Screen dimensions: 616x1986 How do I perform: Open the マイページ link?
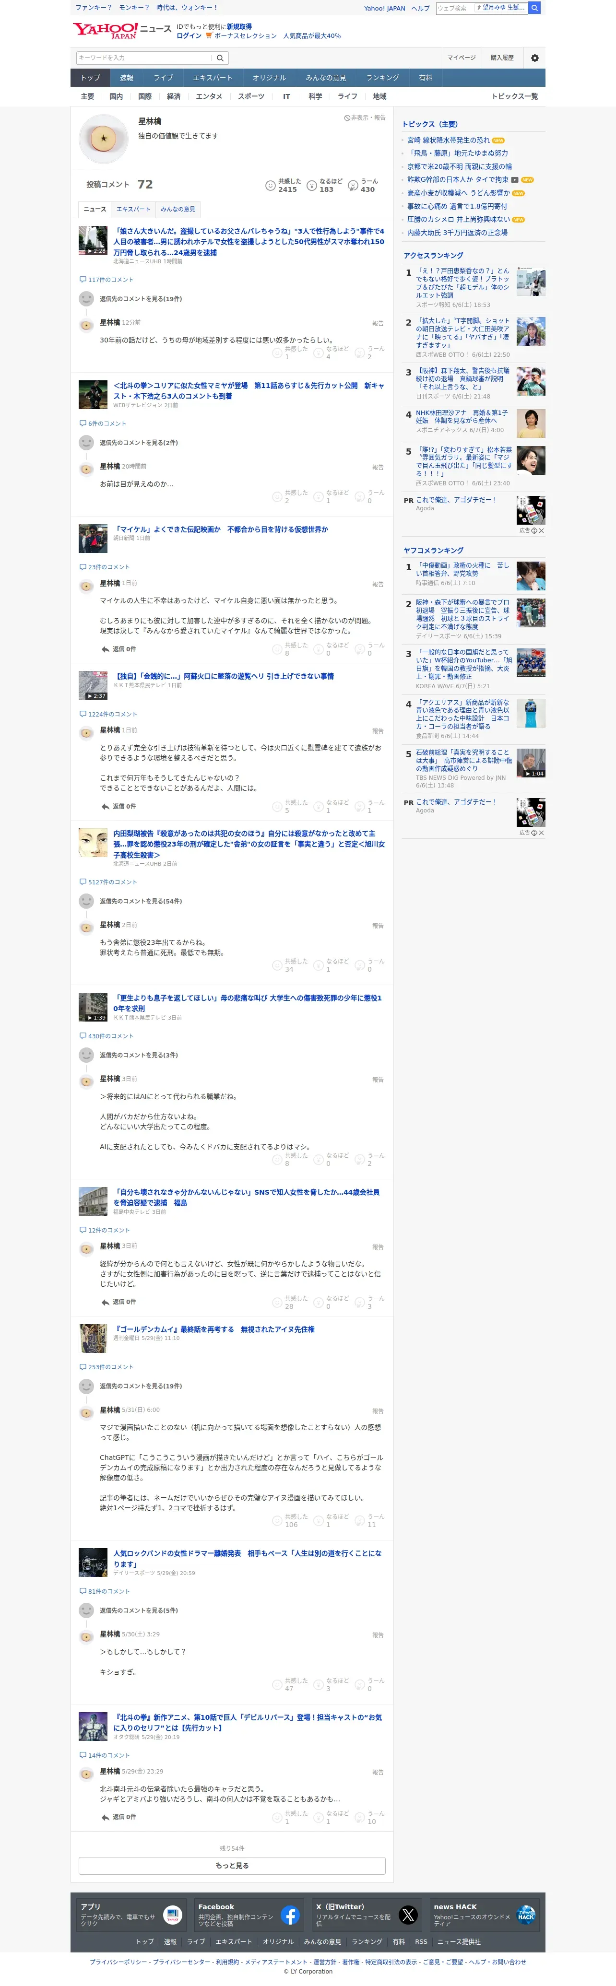462,58
